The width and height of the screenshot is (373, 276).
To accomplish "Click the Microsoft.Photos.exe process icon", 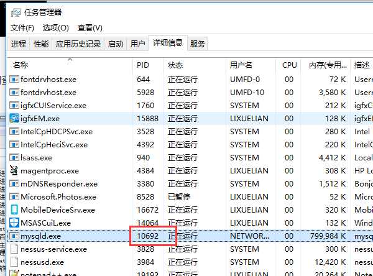I will tap(14, 197).
